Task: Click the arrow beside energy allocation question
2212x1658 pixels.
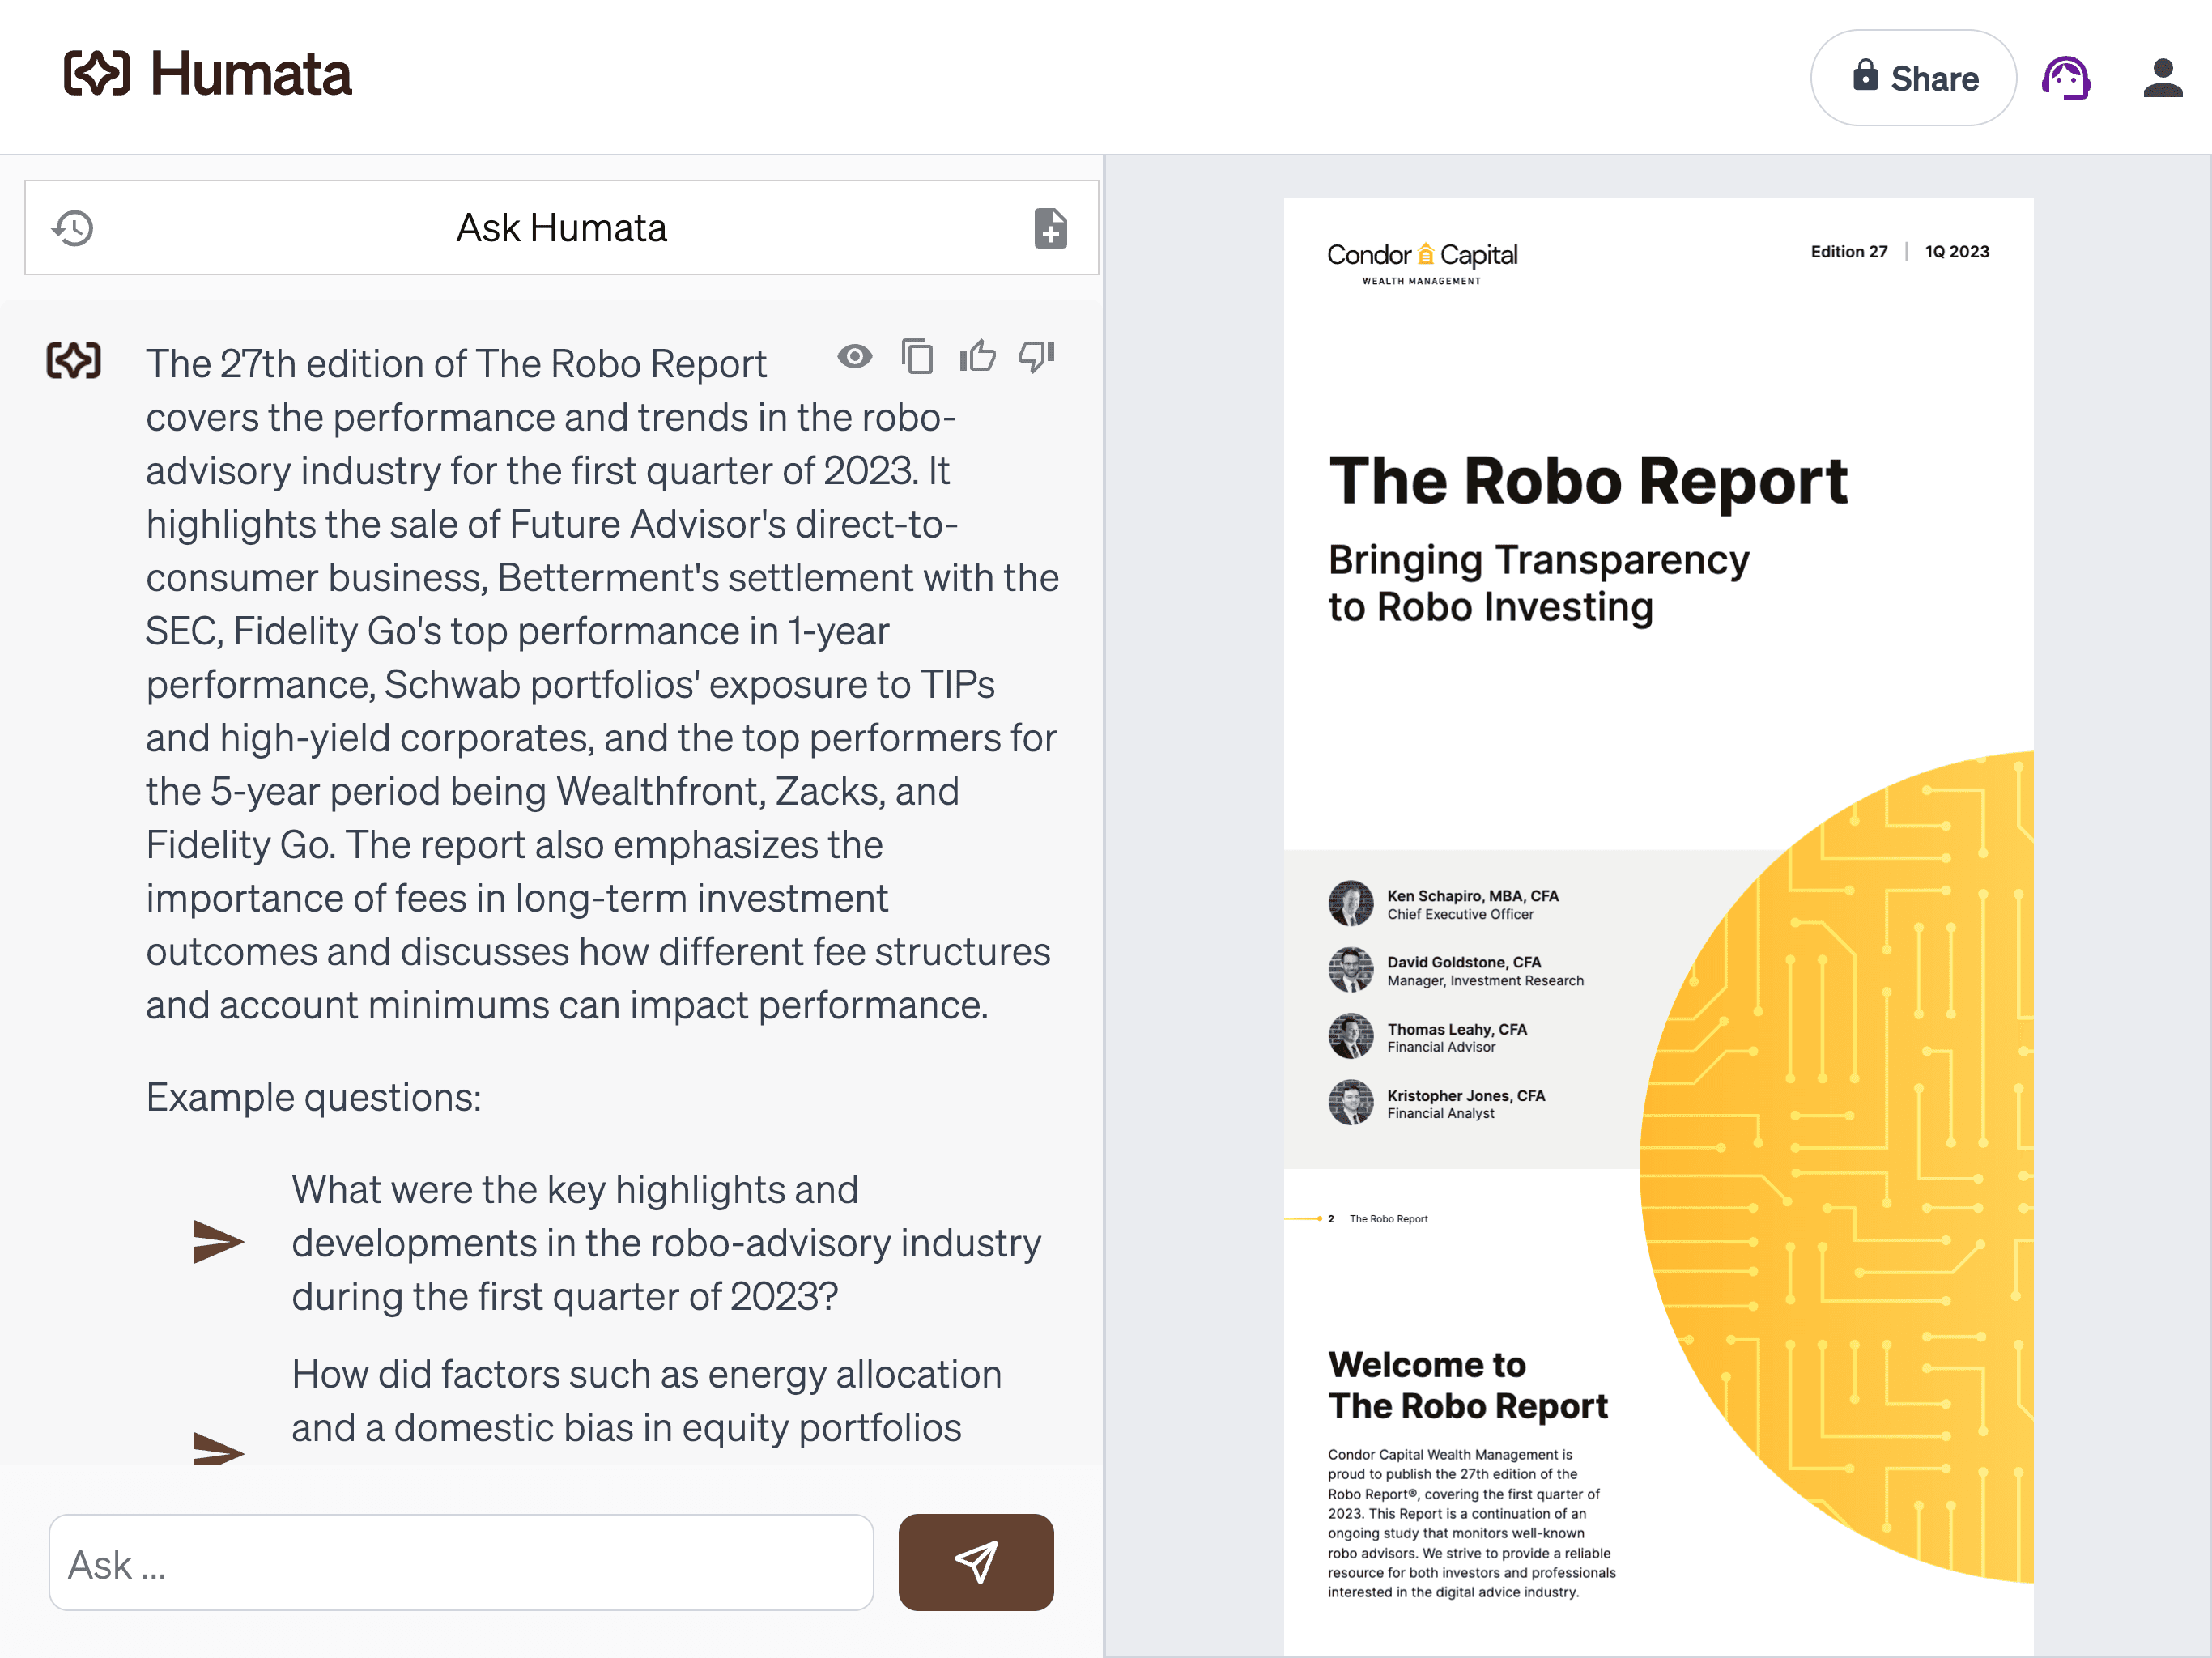Action: pos(218,1449)
